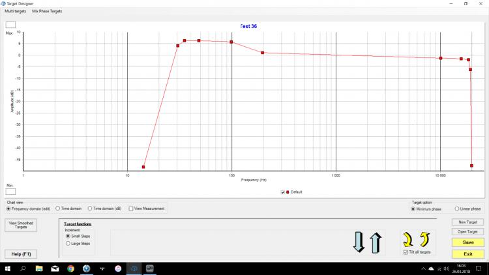The image size is (489, 275).
Task: Select Frequency domain (edit) chart view
Action: click(29, 209)
